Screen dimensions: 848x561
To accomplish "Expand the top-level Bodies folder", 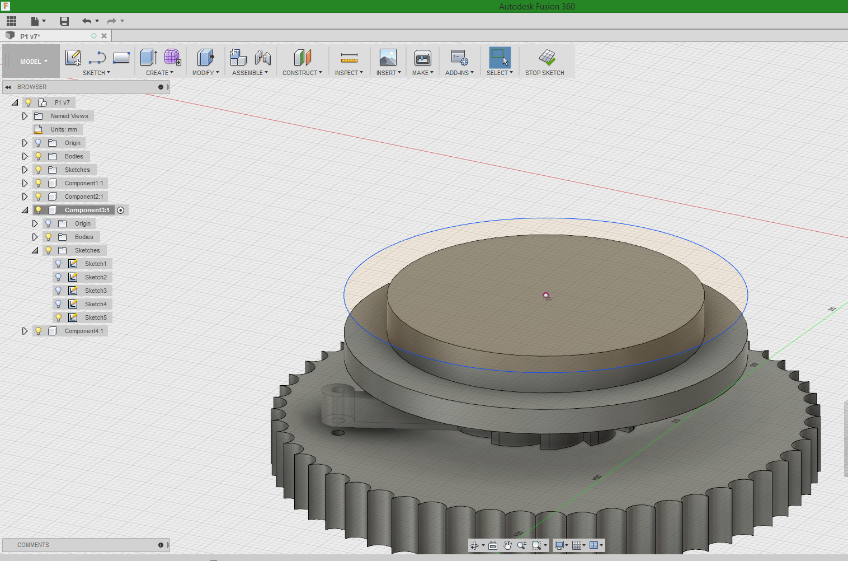I will 25,156.
